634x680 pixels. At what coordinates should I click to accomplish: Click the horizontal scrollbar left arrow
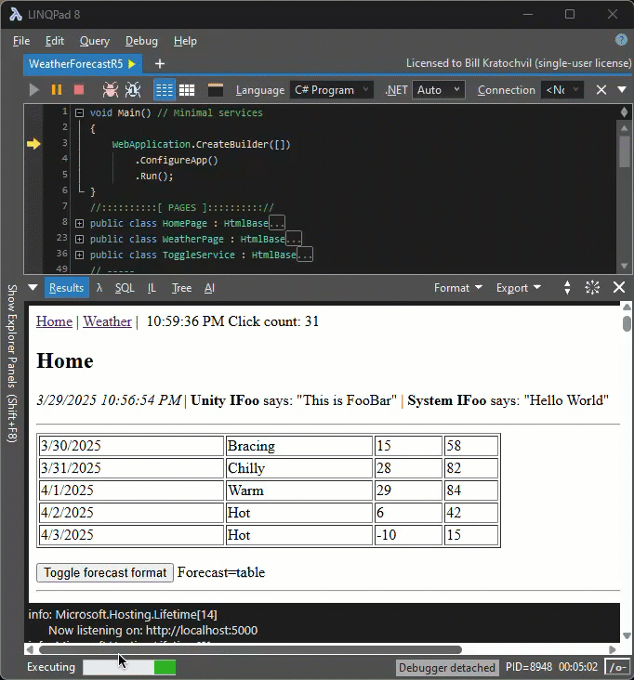30,649
